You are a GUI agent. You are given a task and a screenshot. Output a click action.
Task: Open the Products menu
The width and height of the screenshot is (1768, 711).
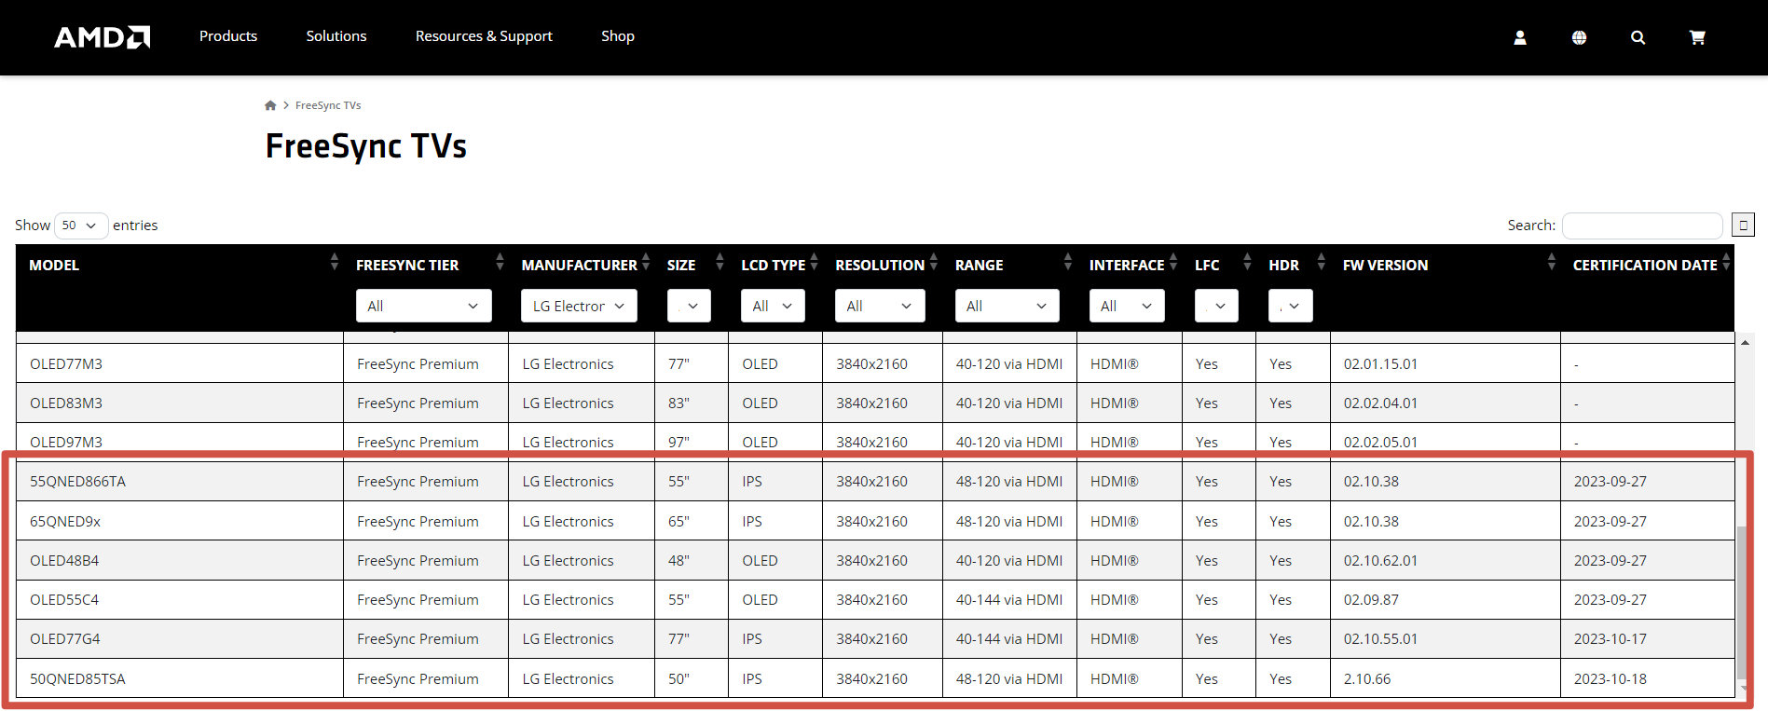[228, 36]
